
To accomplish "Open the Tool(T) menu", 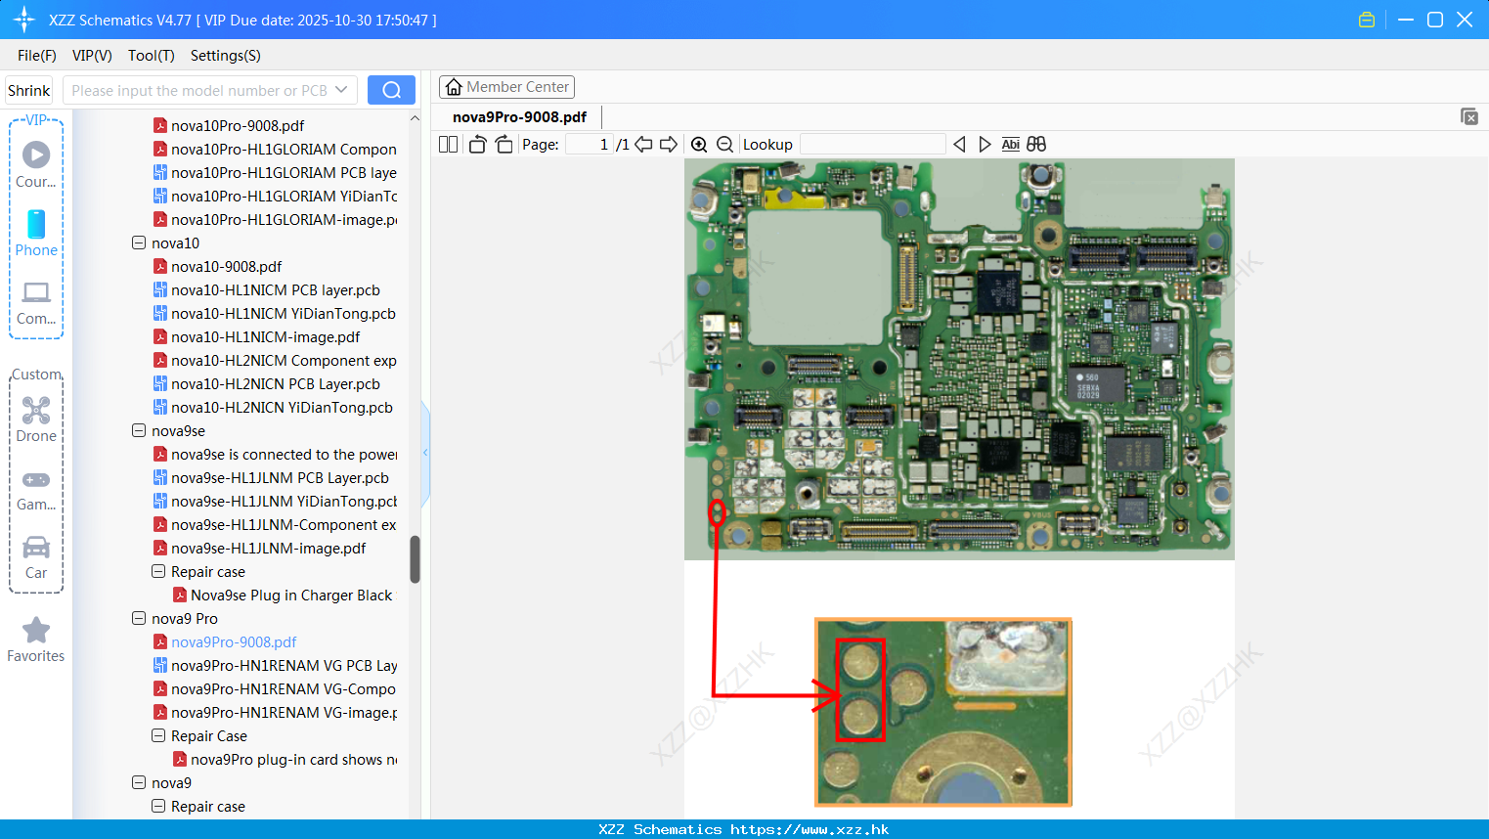I will click(x=152, y=56).
